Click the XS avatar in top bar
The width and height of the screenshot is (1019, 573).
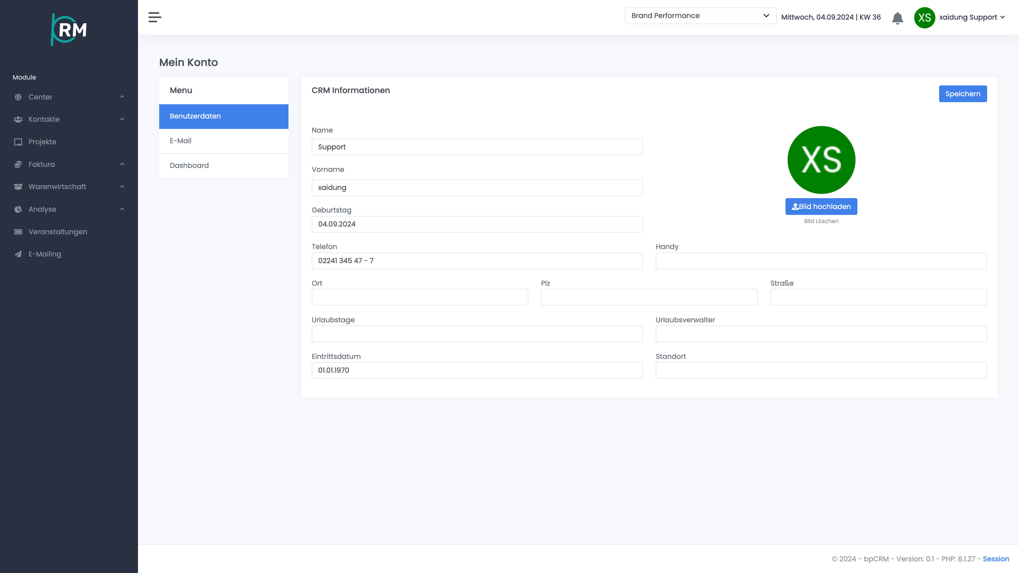coord(925,18)
